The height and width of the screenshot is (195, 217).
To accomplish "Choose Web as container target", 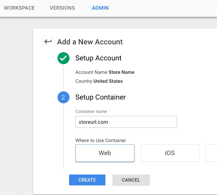I will (x=105, y=153).
